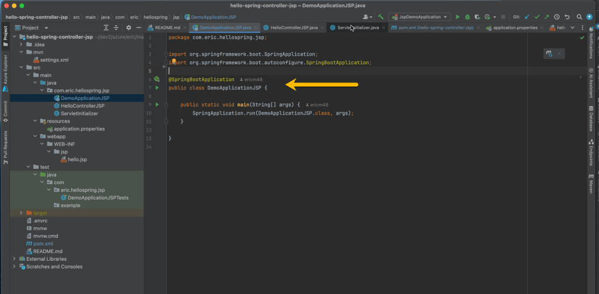The height and width of the screenshot is (294, 599).
Task: Click Git update project blue arrow
Action: coord(527,17)
